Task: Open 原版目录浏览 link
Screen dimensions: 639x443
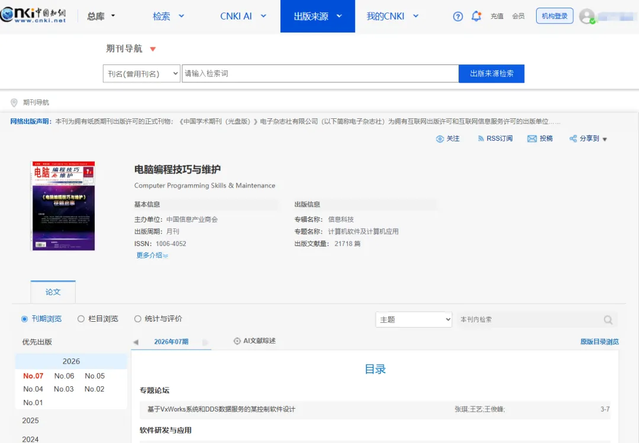Action: tap(599, 342)
